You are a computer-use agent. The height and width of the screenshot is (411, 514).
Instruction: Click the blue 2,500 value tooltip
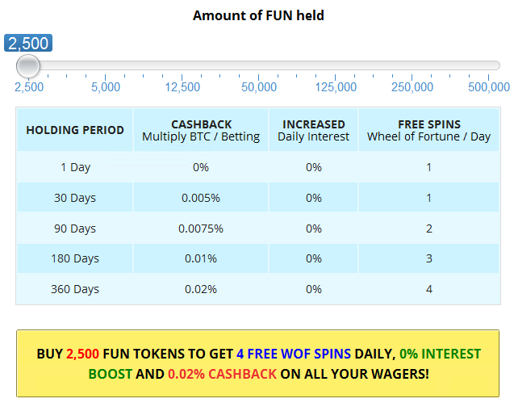(28, 43)
